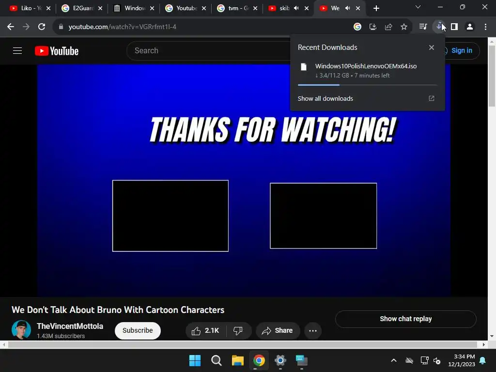Open Windows10PolishLenovoOEMx64.iso download entry
The height and width of the screenshot is (372, 496).
tap(368, 71)
